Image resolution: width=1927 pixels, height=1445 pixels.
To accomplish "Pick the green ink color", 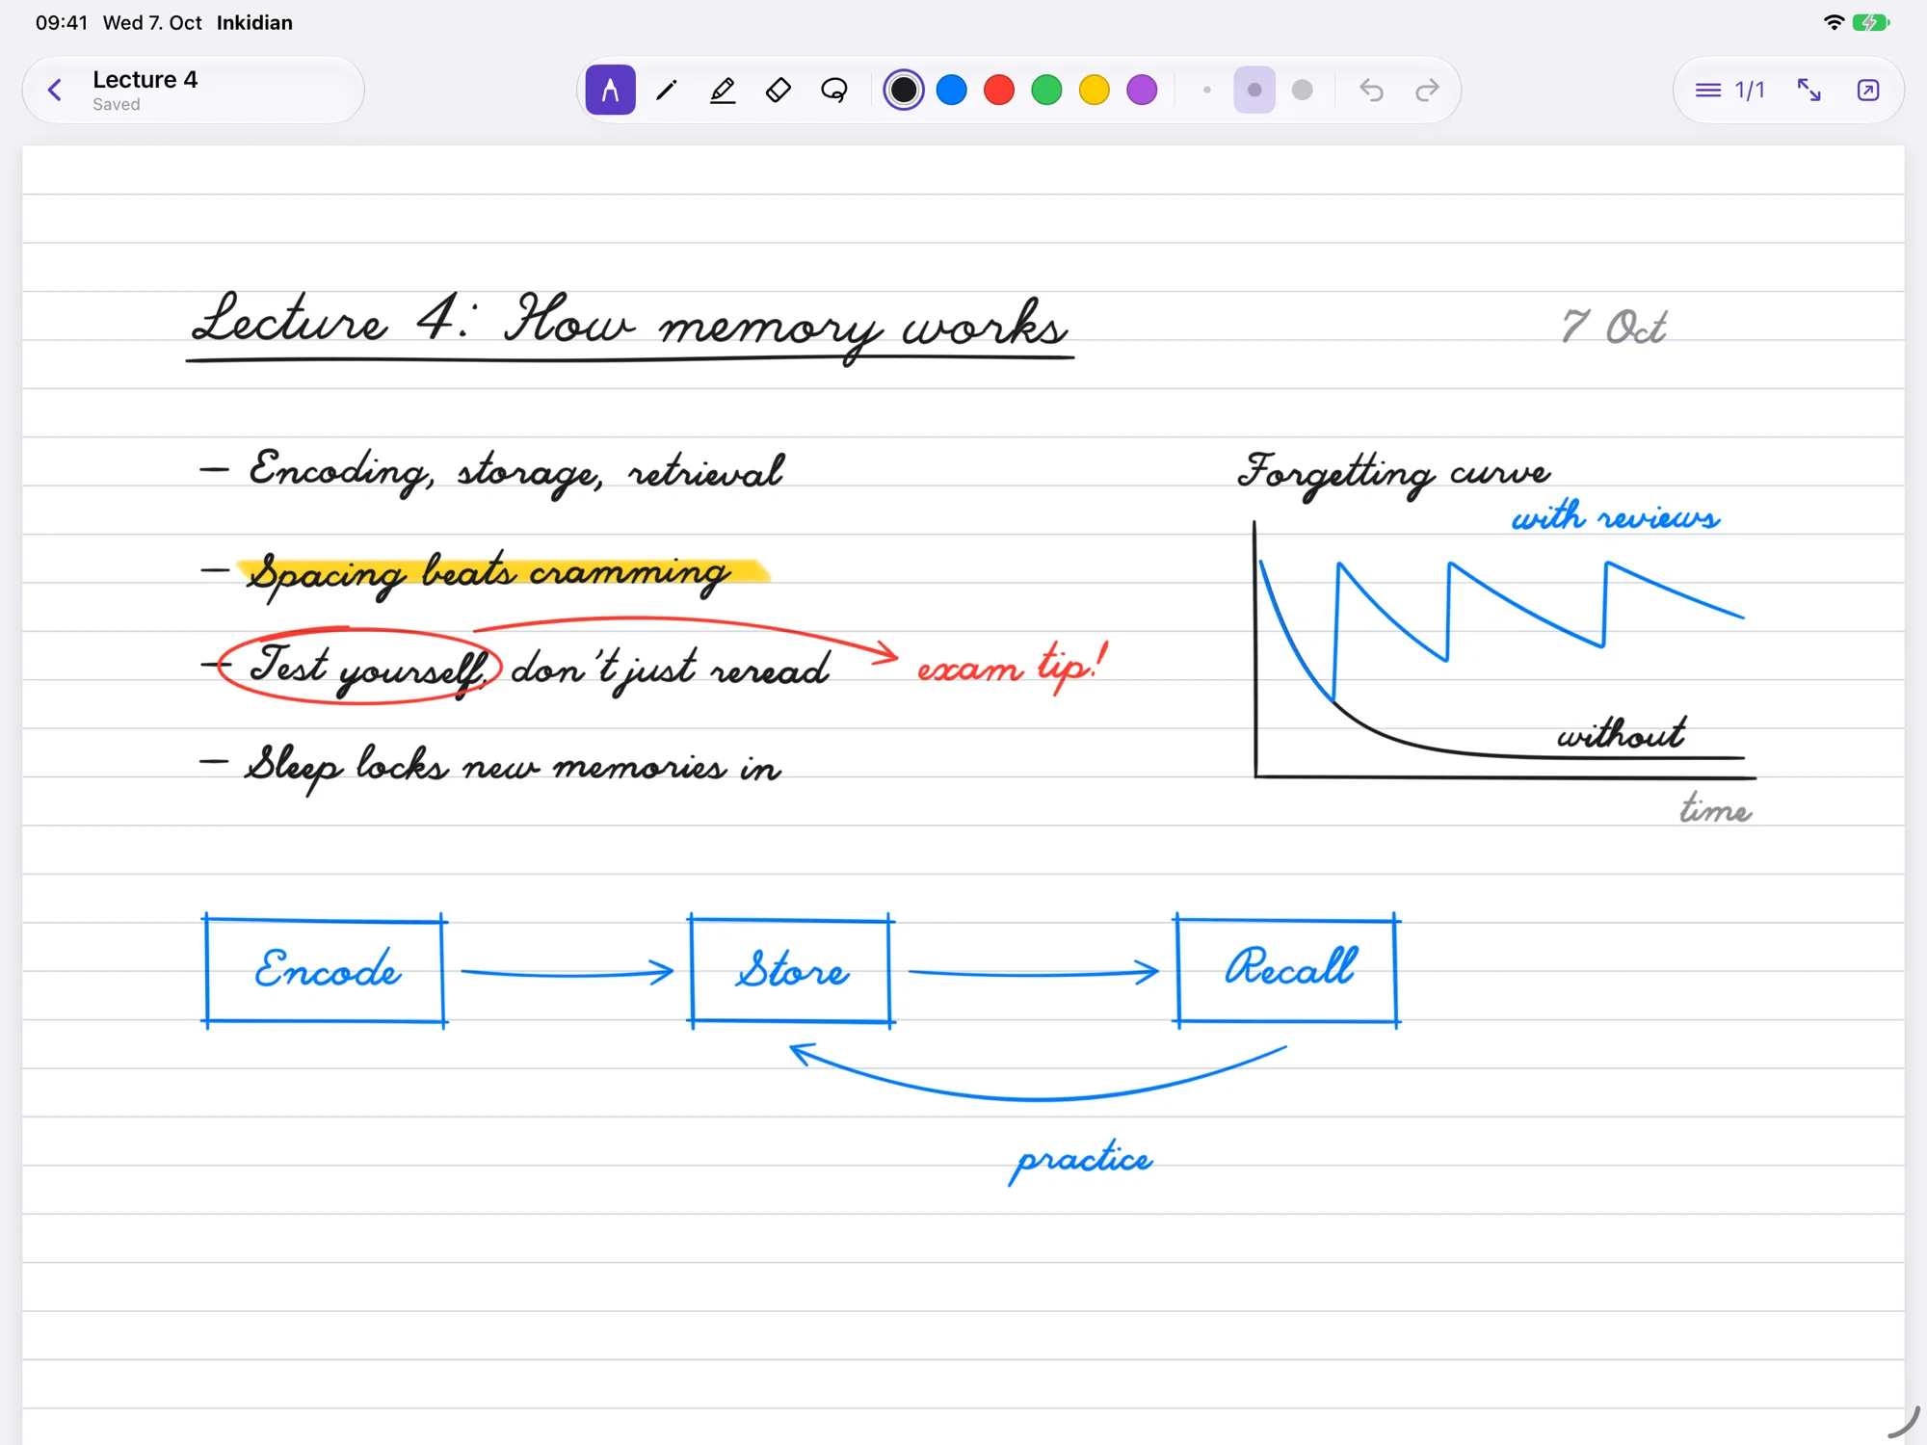I will pyautogui.click(x=1046, y=90).
